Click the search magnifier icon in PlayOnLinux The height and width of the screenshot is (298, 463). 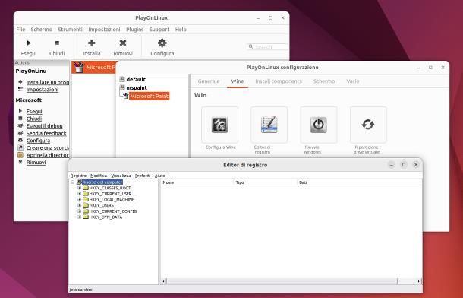pos(250,46)
